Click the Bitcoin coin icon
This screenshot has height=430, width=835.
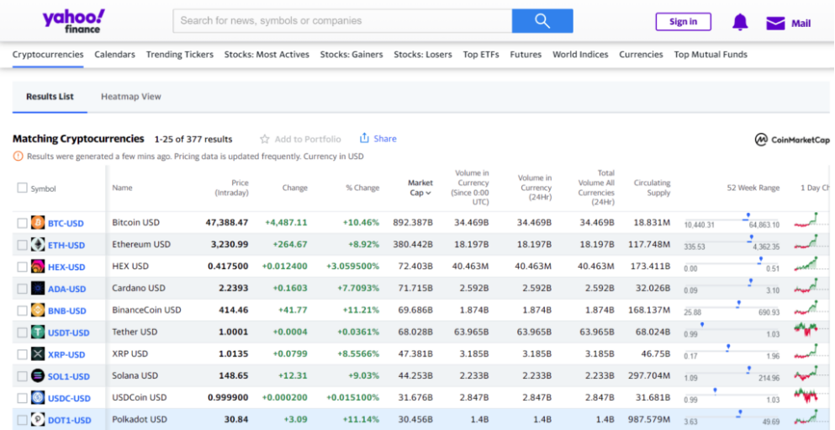[x=38, y=223]
